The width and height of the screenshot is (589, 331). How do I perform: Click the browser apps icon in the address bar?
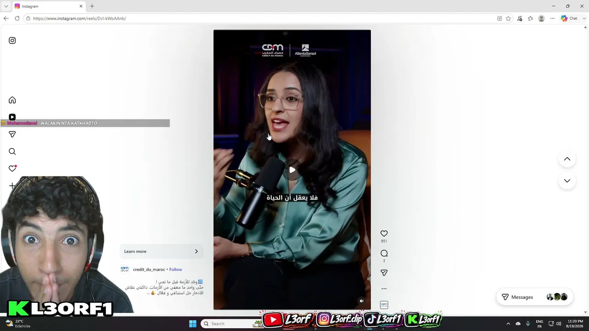[499, 18]
